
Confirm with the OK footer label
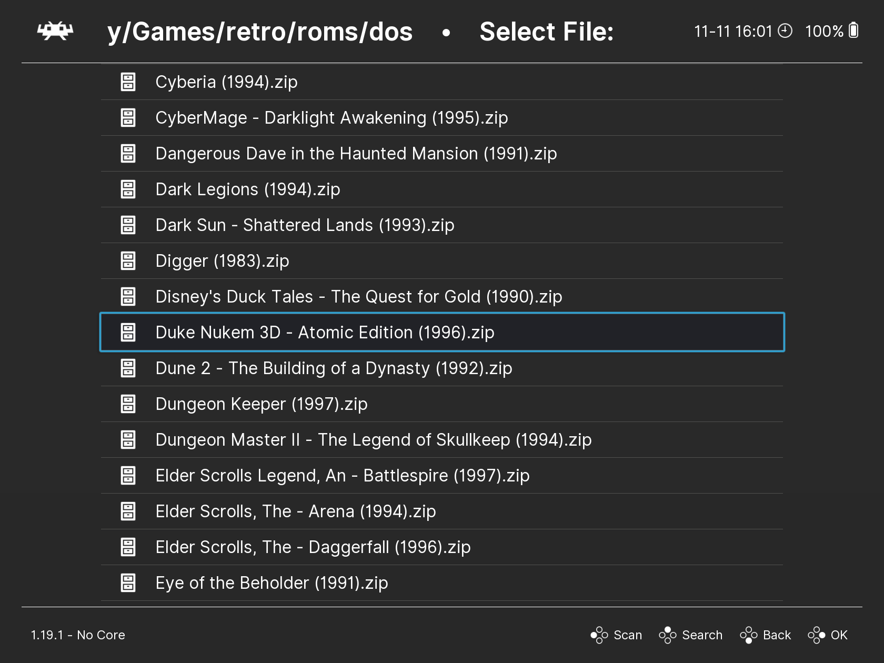click(839, 635)
